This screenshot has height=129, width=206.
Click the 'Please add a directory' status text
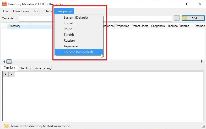pos(40,126)
